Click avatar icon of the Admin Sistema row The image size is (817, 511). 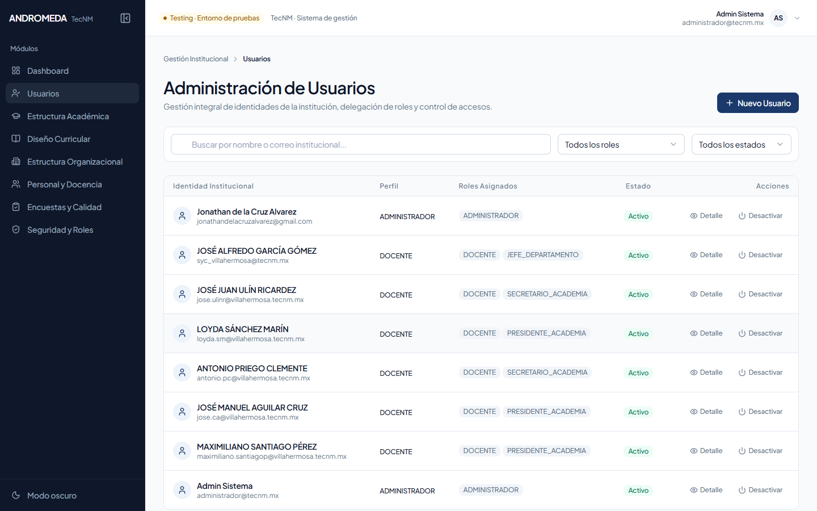182,490
